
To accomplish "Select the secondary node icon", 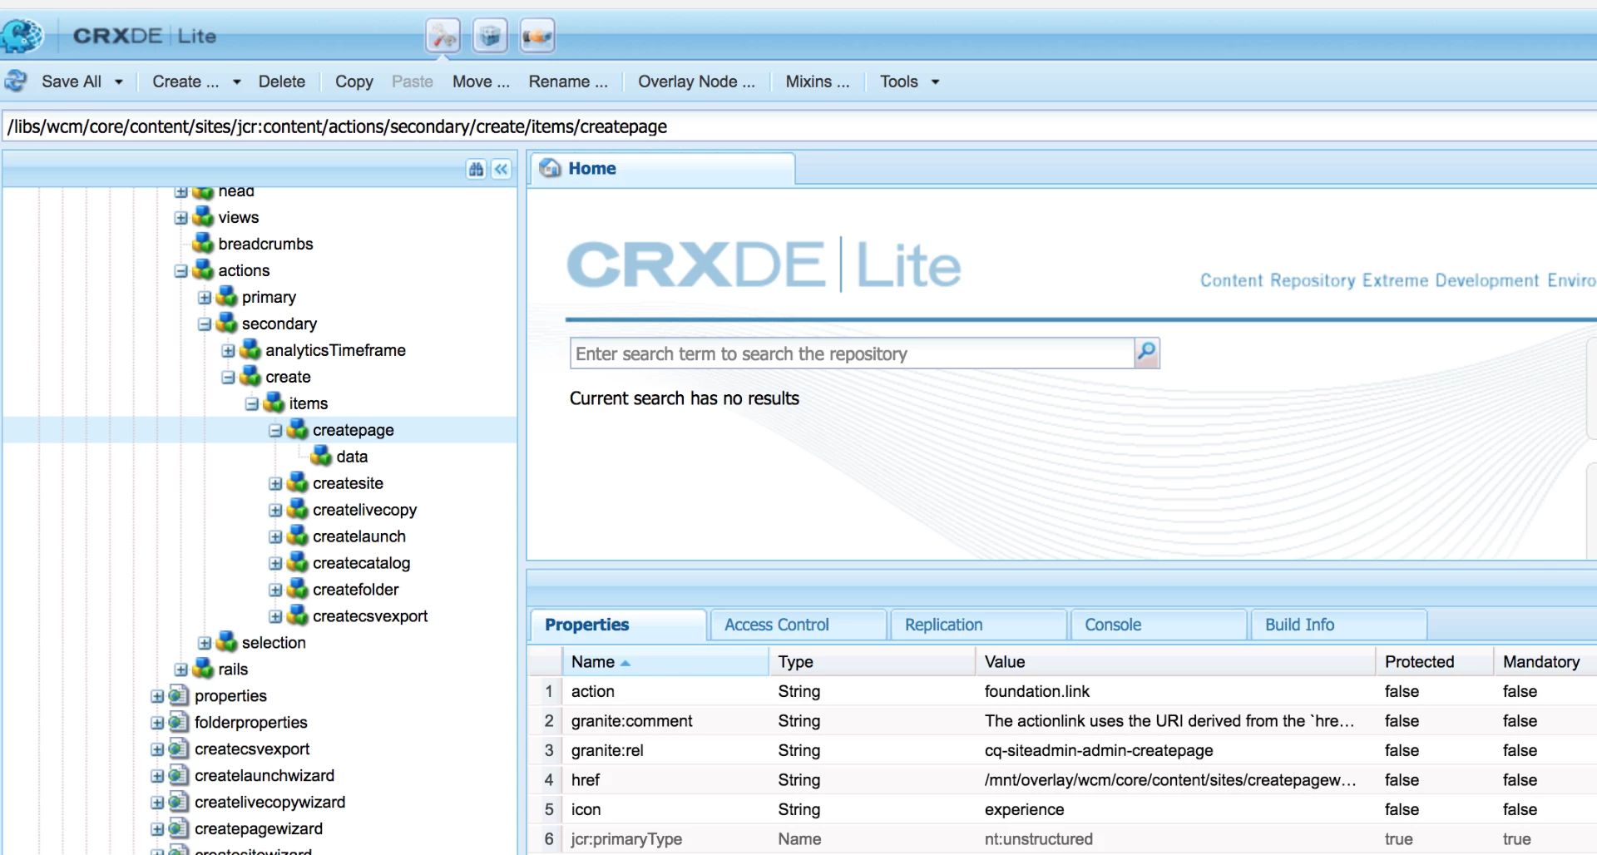I will (227, 324).
